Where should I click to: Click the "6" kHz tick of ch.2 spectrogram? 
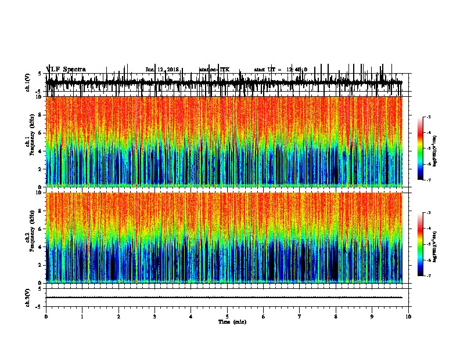tap(40, 229)
